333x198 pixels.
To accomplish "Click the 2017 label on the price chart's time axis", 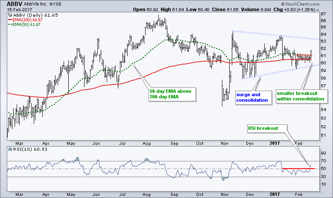I will 275,143.
